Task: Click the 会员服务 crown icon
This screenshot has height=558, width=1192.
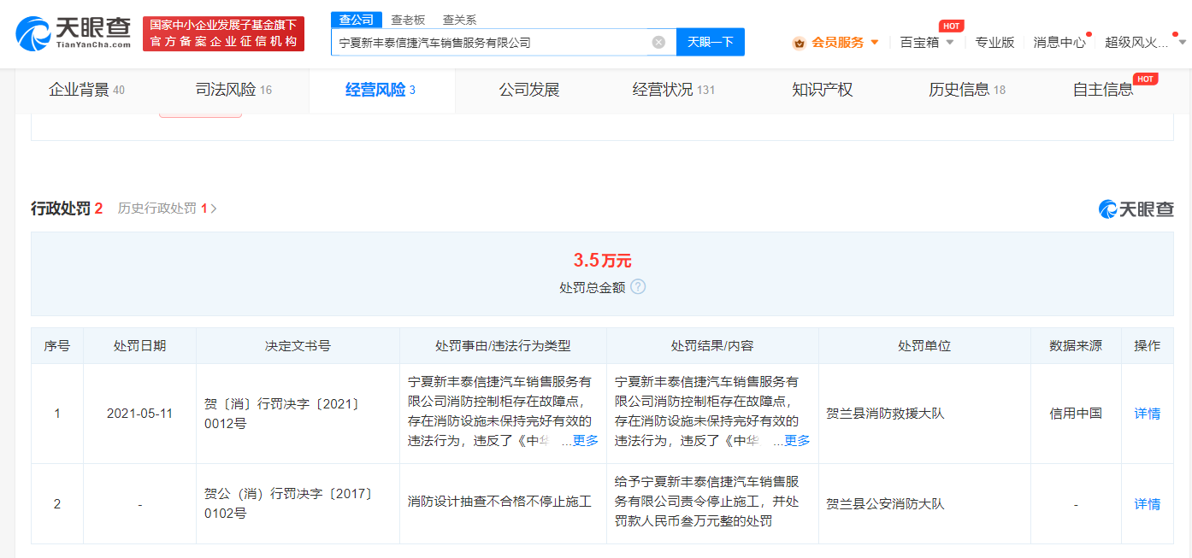Action: [x=799, y=43]
